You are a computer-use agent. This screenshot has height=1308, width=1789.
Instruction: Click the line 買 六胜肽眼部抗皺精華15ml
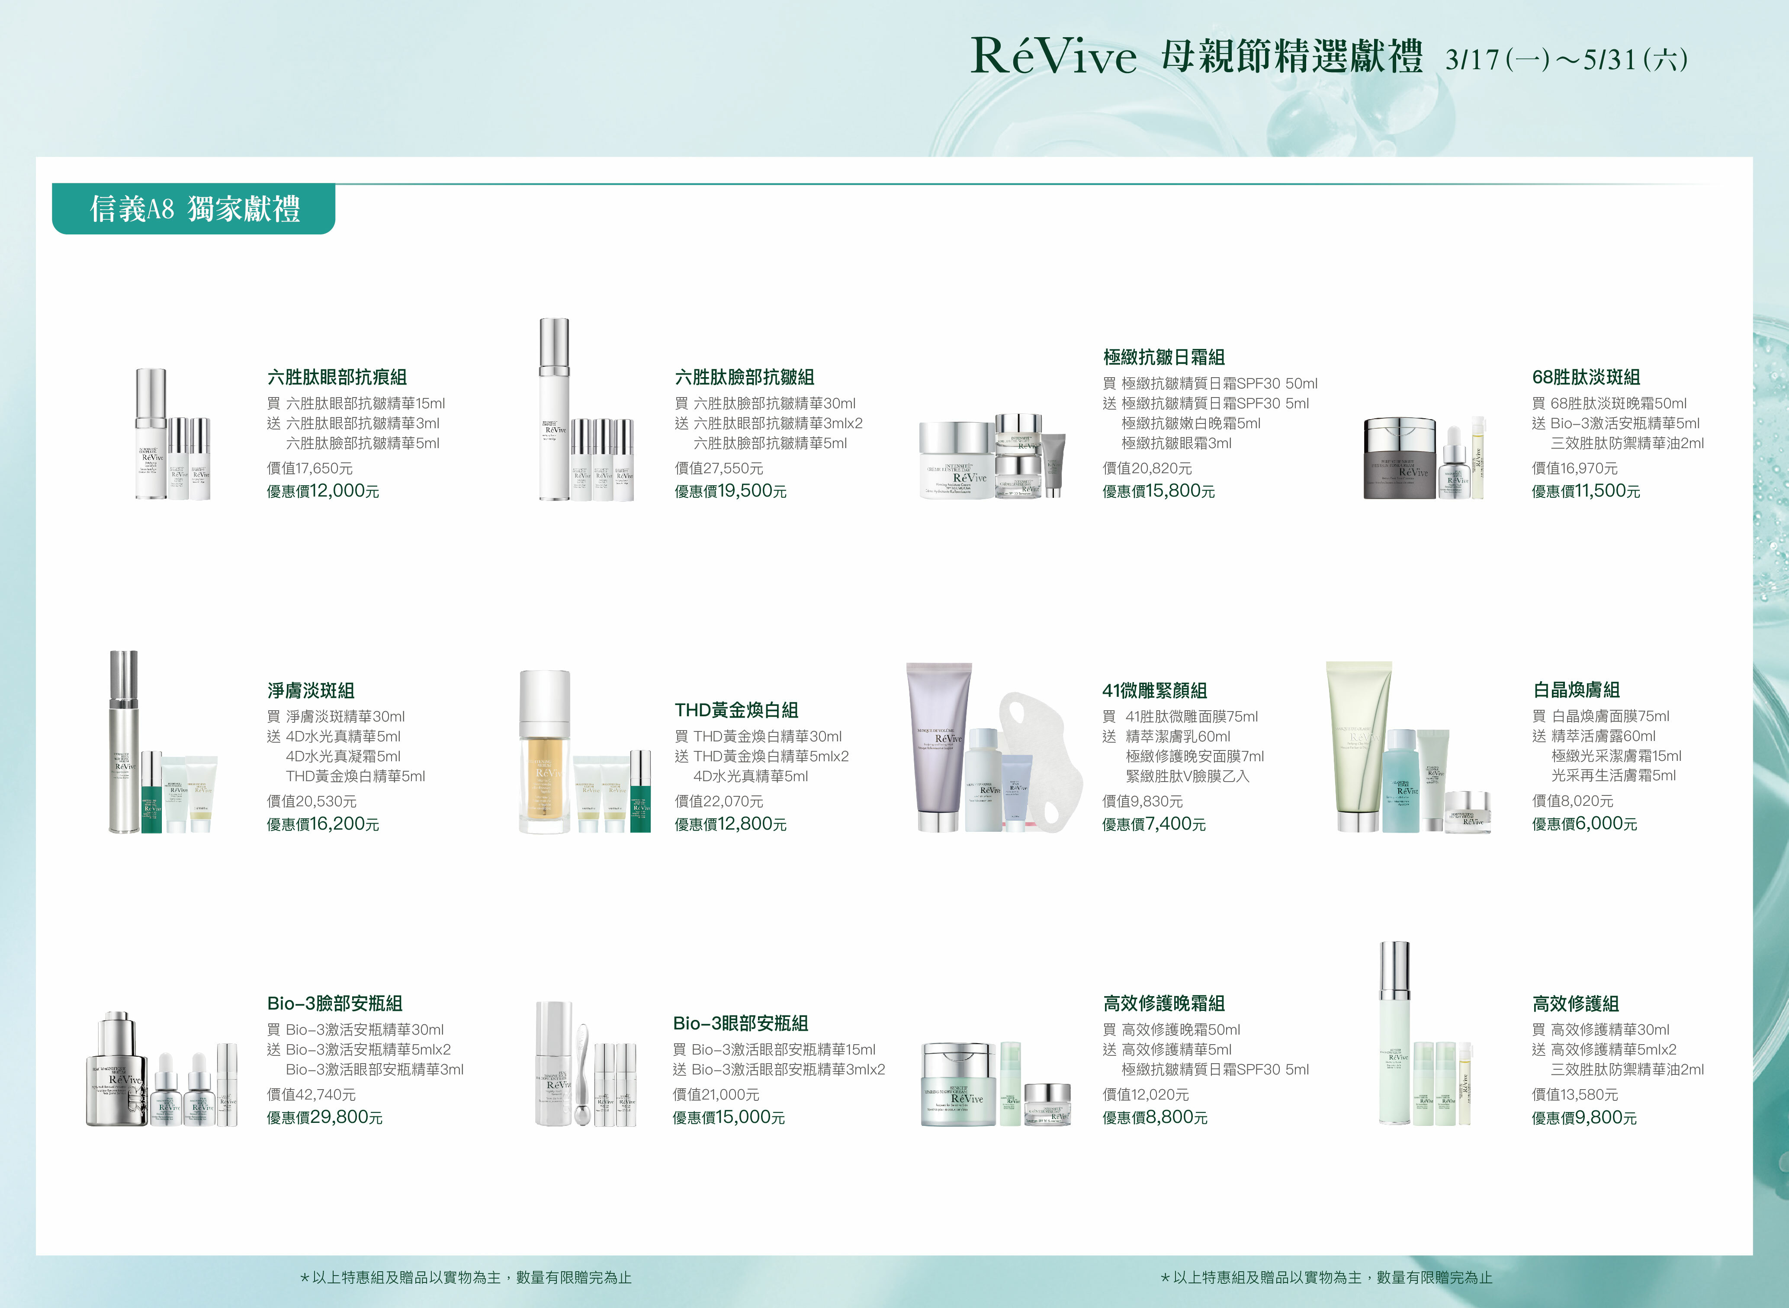click(x=356, y=403)
